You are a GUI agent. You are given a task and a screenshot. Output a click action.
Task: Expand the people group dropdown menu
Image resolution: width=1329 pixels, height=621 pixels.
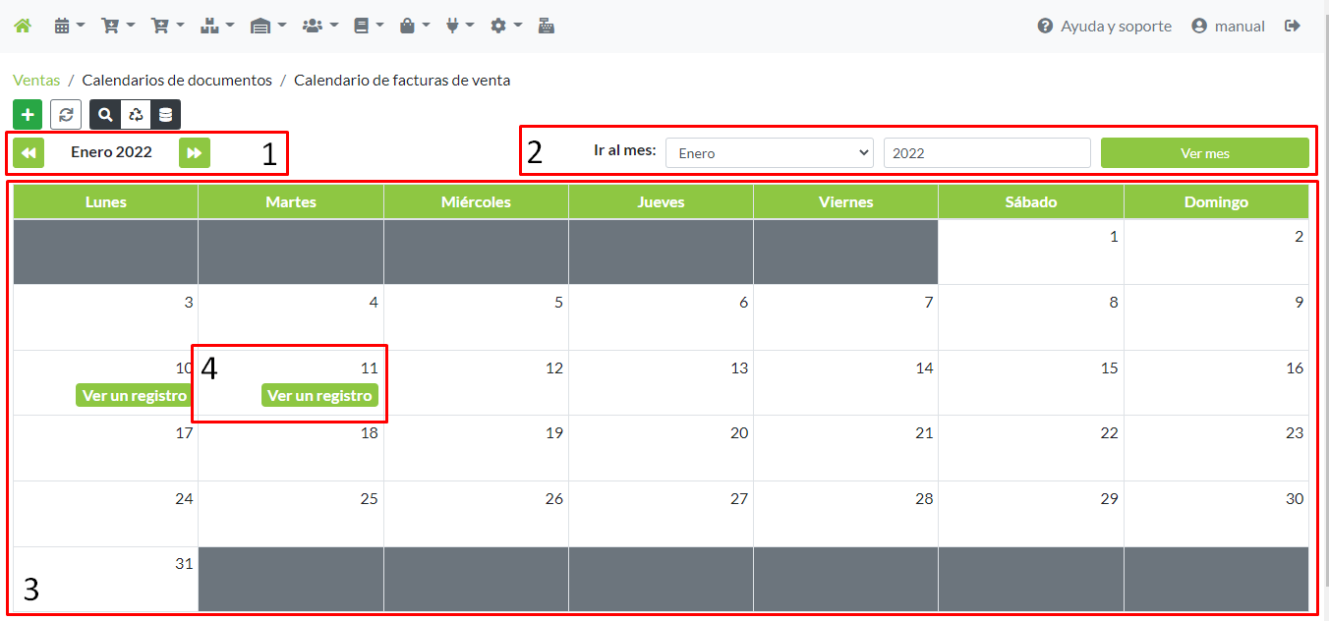pos(319,27)
